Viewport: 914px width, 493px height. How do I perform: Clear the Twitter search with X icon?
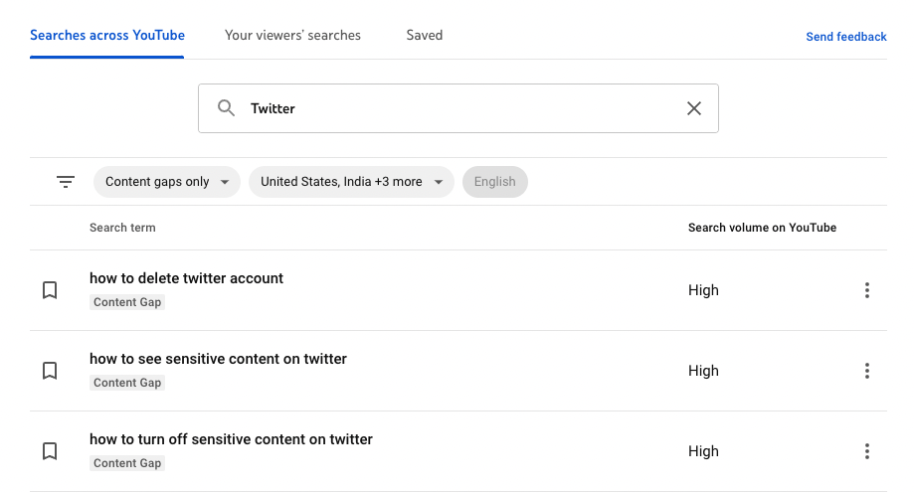click(693, 108)
